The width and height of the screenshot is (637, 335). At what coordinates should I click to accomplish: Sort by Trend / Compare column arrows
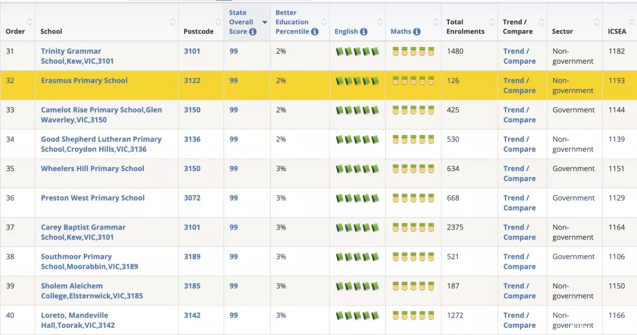(541, 22)
